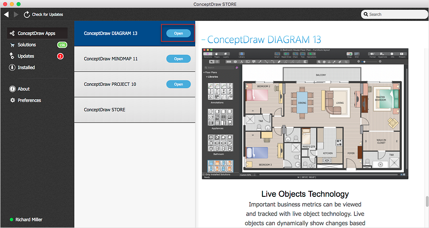Viewport: 429px width, 228px height.
Task: Click the Check for Updates refresh icon
Action: pos(27,15)
